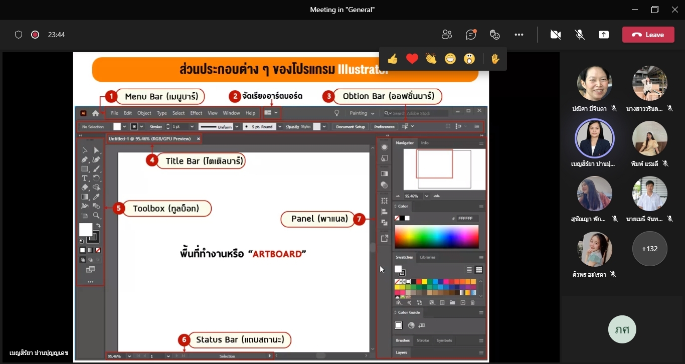Open the Illustrator Window menu

pos(231,113)
